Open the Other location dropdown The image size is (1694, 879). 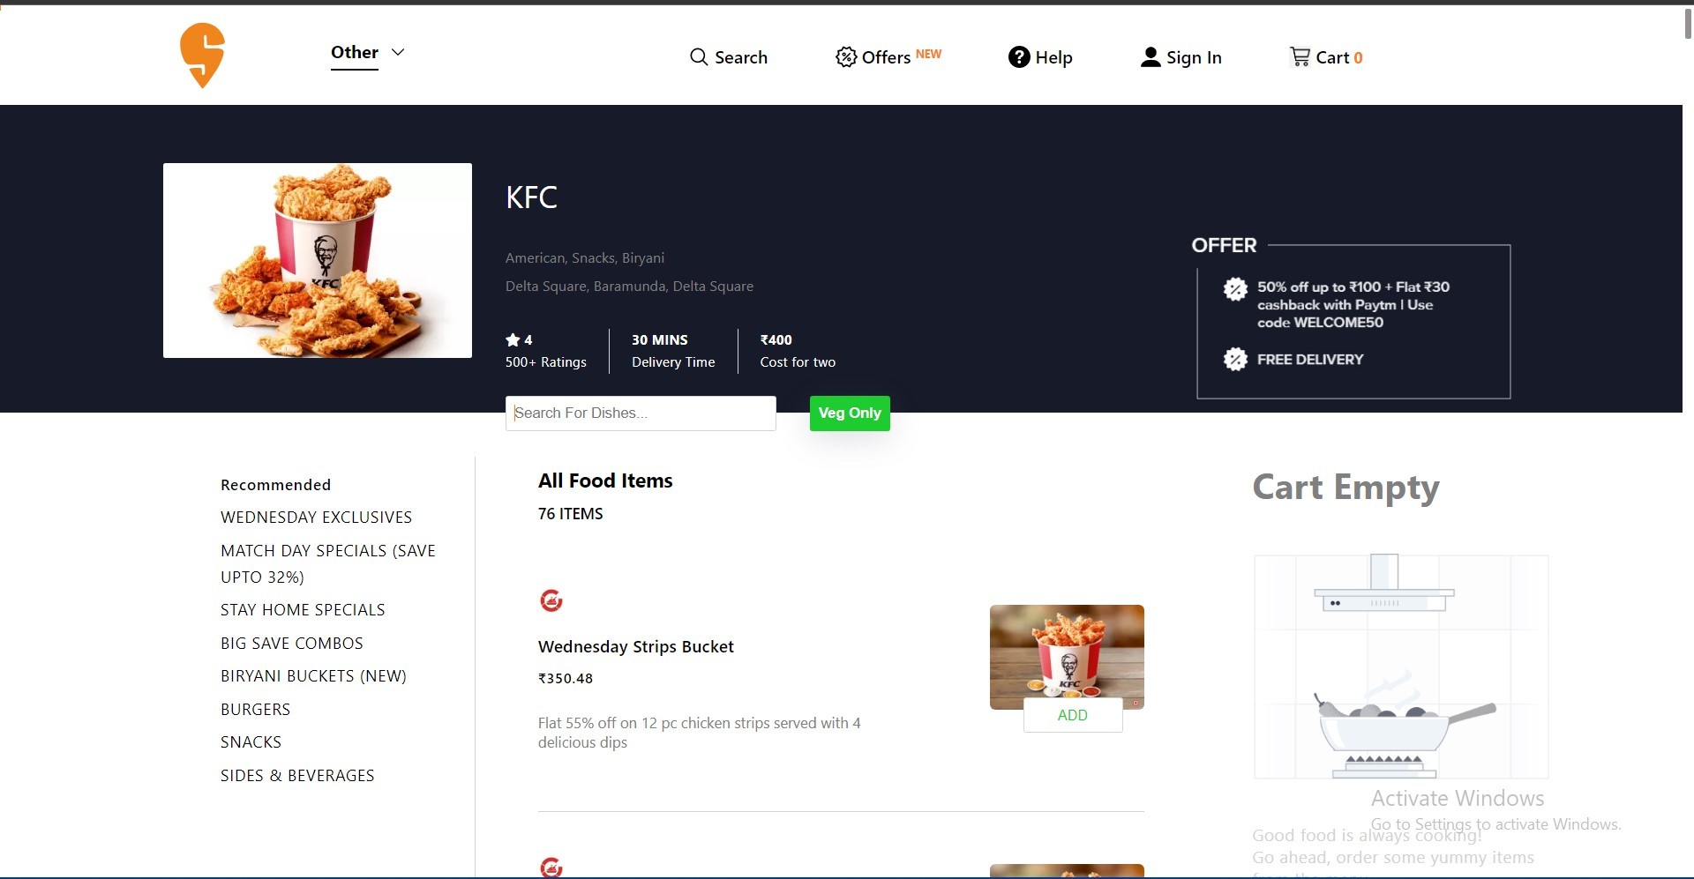367,53
